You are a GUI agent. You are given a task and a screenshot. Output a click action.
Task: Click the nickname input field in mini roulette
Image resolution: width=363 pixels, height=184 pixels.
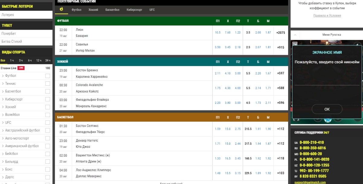[x=327, y=80]
